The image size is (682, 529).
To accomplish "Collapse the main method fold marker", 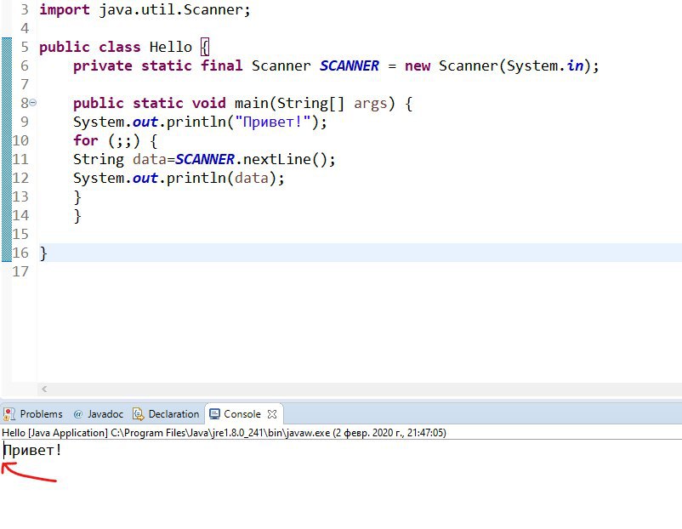I will point(32,103).
